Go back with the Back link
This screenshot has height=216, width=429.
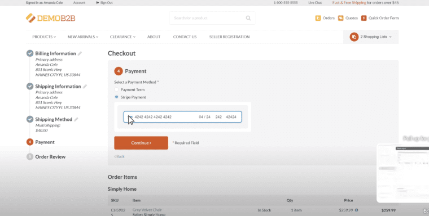point(119,156)
